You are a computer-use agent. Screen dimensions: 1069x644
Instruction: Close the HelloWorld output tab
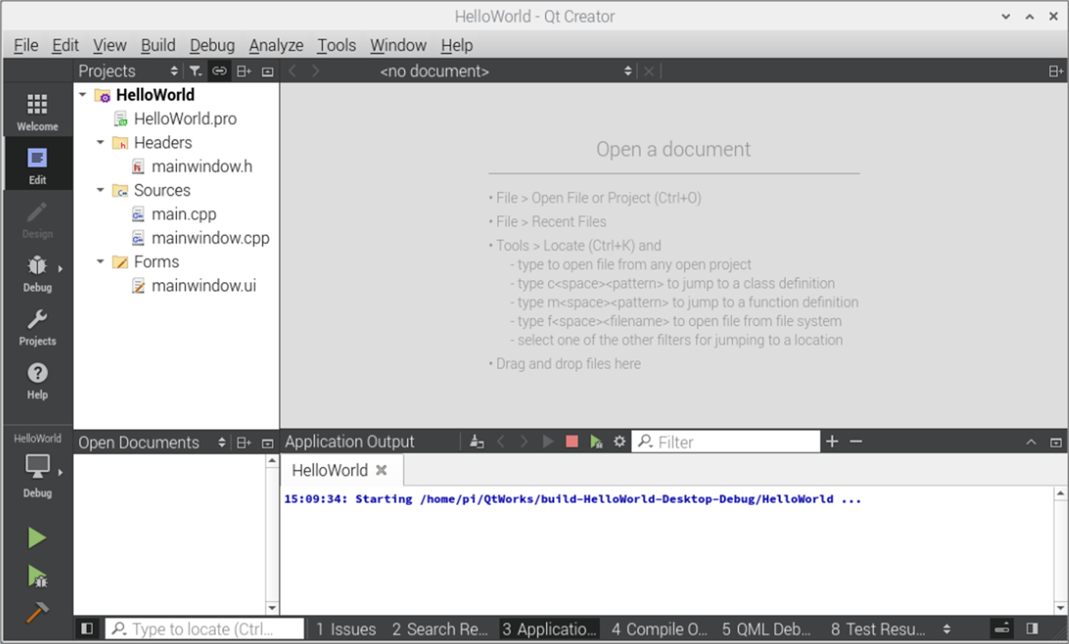tap(382, 470)
